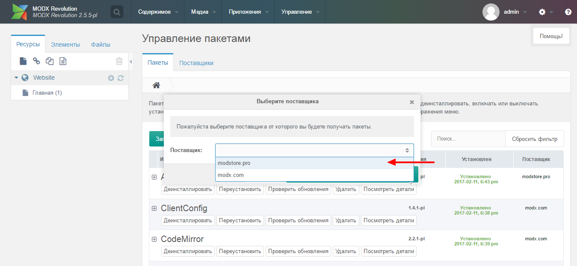Image resolution: width=577 pixels, height=266 pixels.
Task: Uninstall the ClientConfig package
Action: [x=188, y=220]
